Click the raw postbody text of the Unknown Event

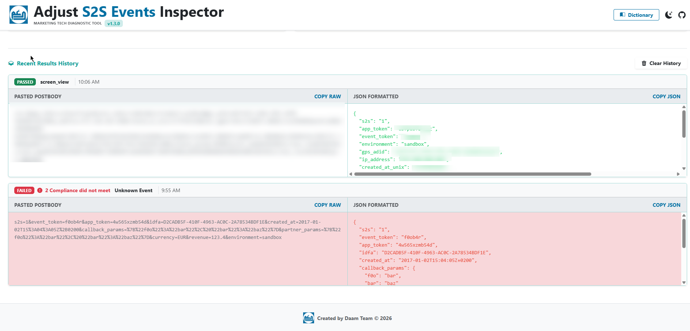point(178,230)
